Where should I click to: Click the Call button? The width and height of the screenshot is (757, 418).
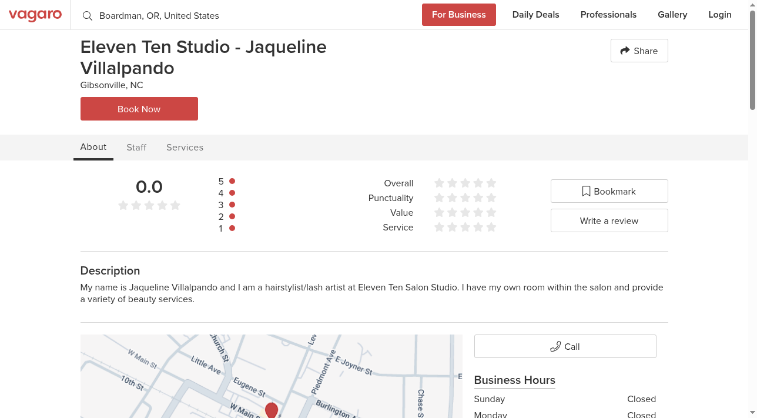pyautogui.click(x=565, y=346)
